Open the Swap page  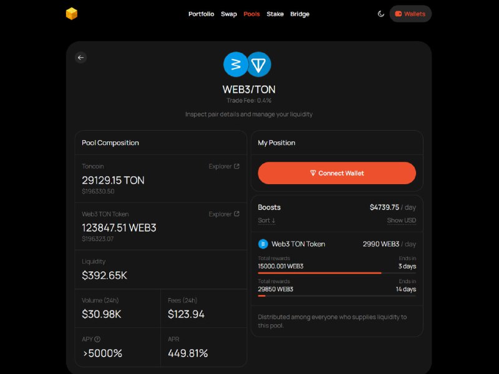point(229,14)
